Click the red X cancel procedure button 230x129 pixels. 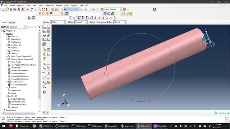click(x=47, y=113)
